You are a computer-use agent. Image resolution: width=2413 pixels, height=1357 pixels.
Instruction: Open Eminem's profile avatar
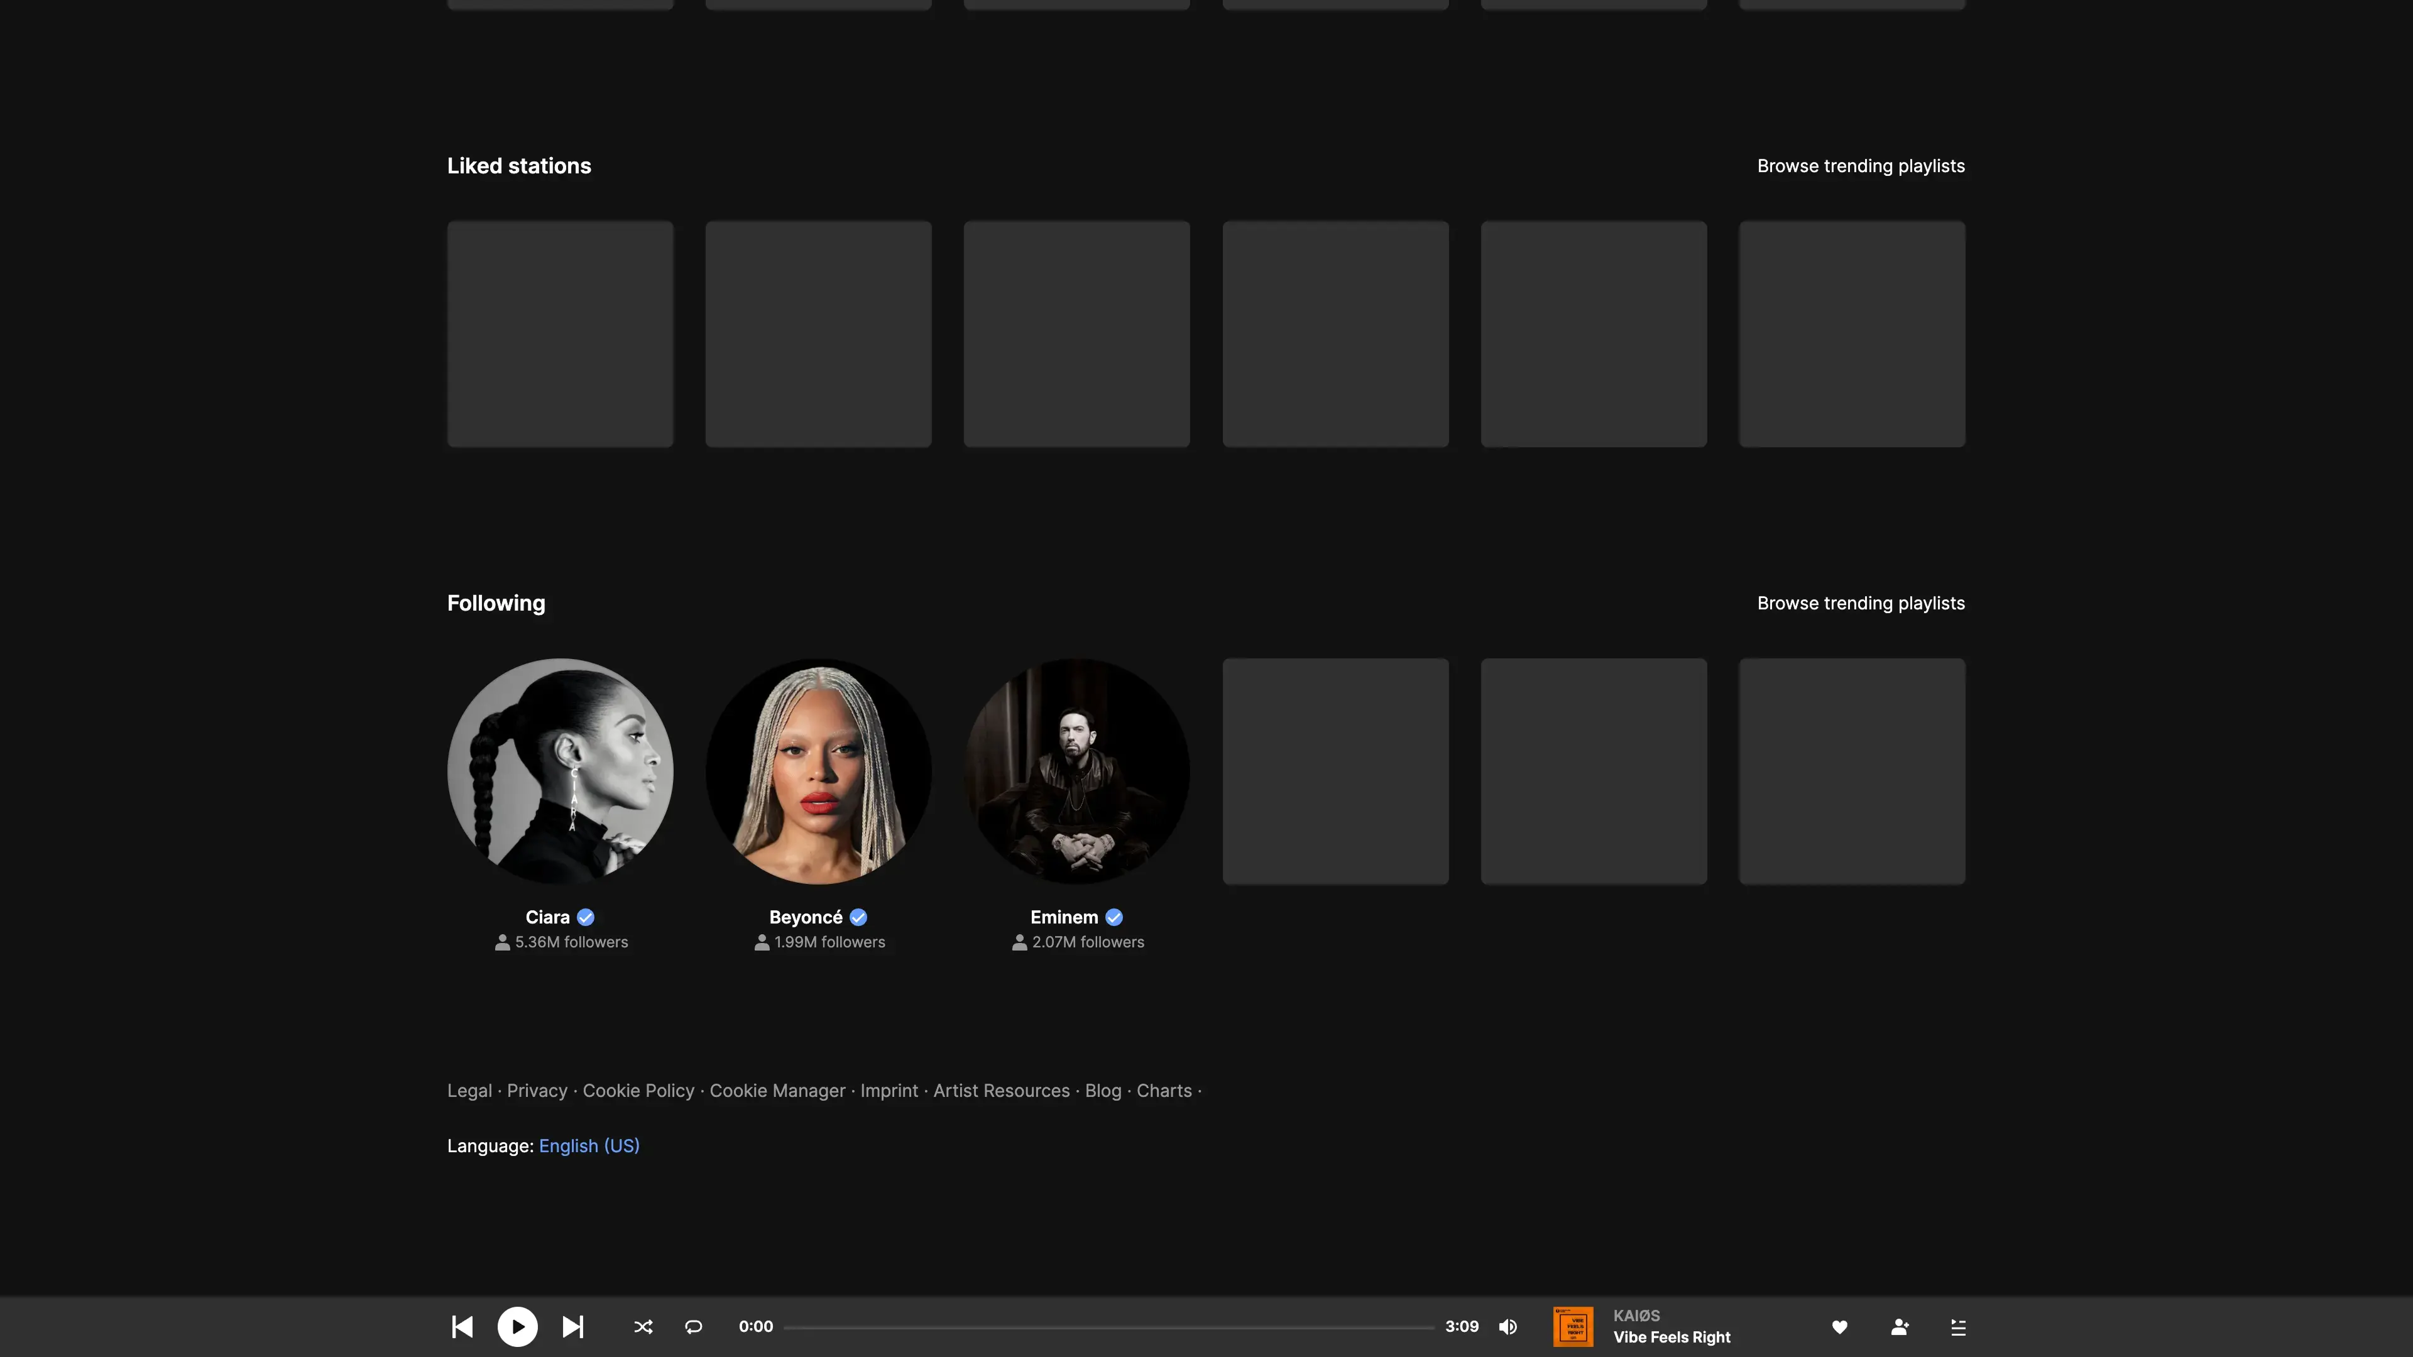tap(1076, 771)
